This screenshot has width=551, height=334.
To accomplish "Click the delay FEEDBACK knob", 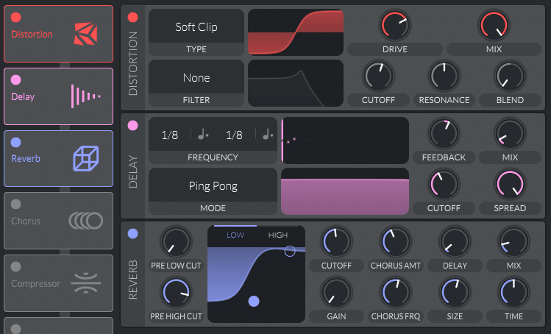I will (444, 134).
